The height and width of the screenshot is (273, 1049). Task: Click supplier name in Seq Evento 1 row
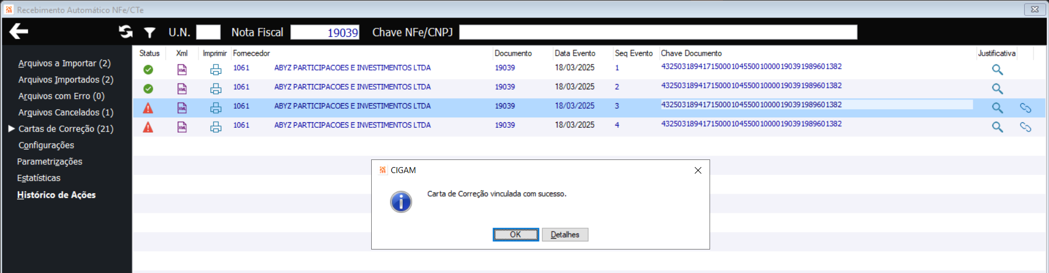353,68
